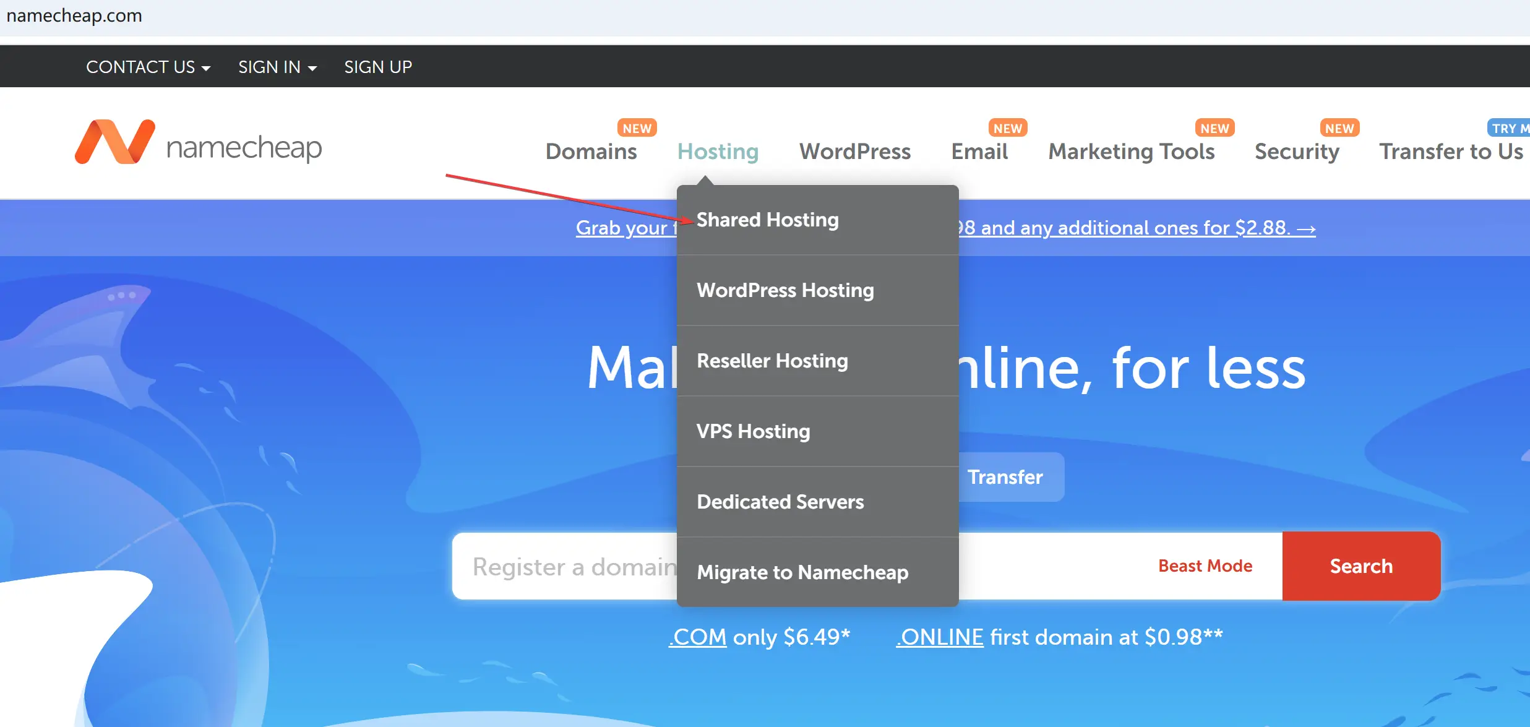Click the NEW badge above Domains
This screenshot has height=727, width=1530.
pyautogui.click(x=637, y=128)
